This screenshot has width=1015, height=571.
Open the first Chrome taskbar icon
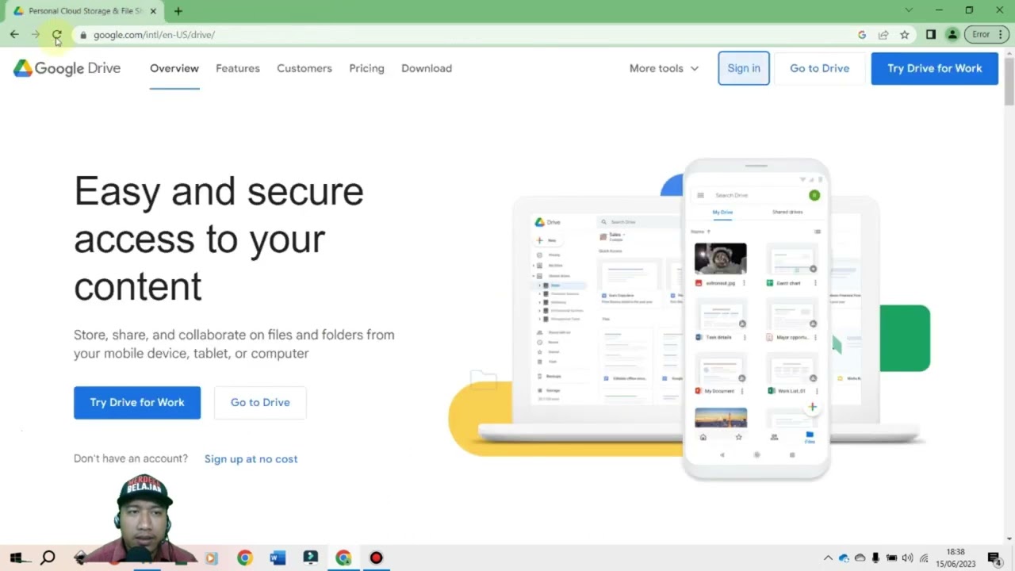pos(244,558)
